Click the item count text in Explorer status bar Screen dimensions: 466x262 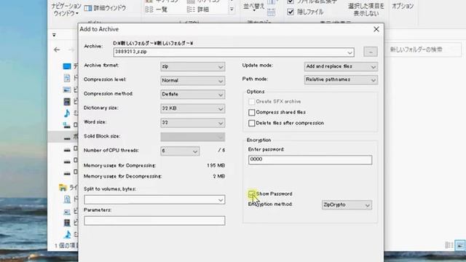(x=66, y=246)
